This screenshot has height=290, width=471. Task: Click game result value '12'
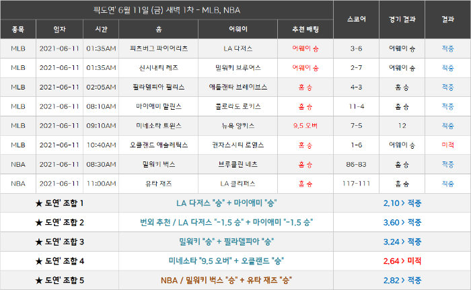pos(402,126)
